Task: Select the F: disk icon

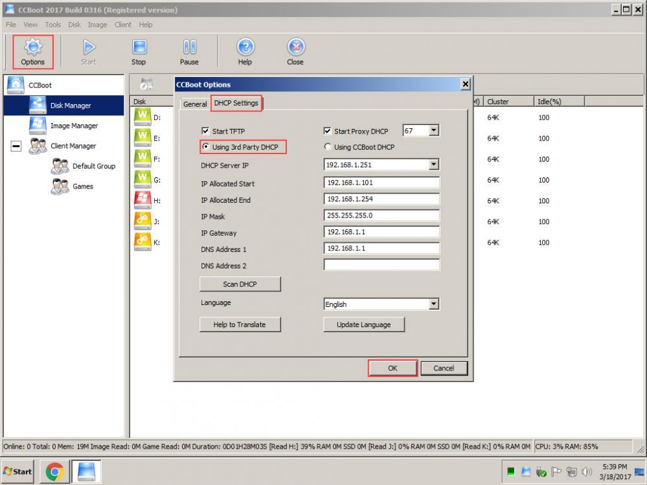Action: pos(142,159)
